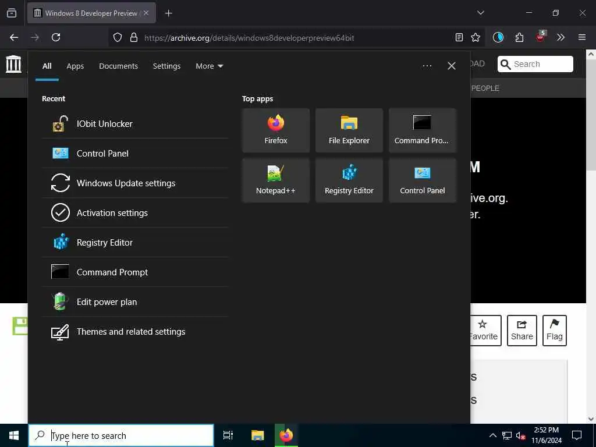Viewport: 596px width, 447px height.
Task: Open Registry Editor tile in Top apps
Action: click(349, 180)
